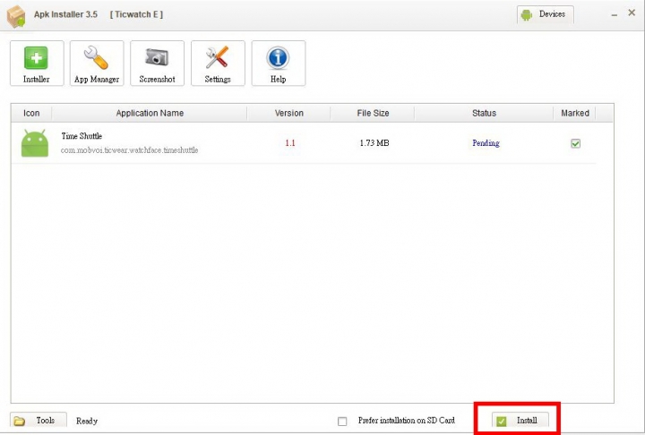Sort by Status column header
Image resolution: width=645 pixels, height=435 pixels.
[484, 113]
